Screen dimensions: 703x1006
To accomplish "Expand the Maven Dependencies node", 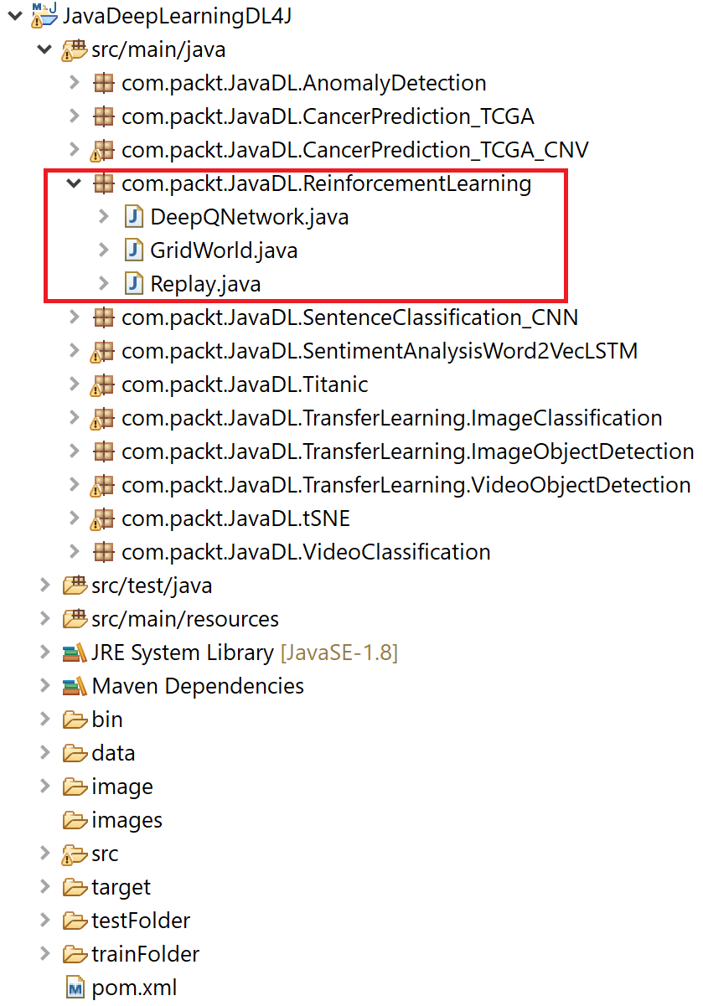I will 45,686.
